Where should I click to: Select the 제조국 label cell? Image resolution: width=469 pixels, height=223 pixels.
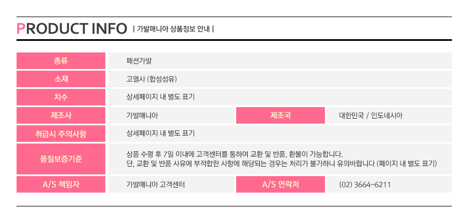(x=280, y=115)
